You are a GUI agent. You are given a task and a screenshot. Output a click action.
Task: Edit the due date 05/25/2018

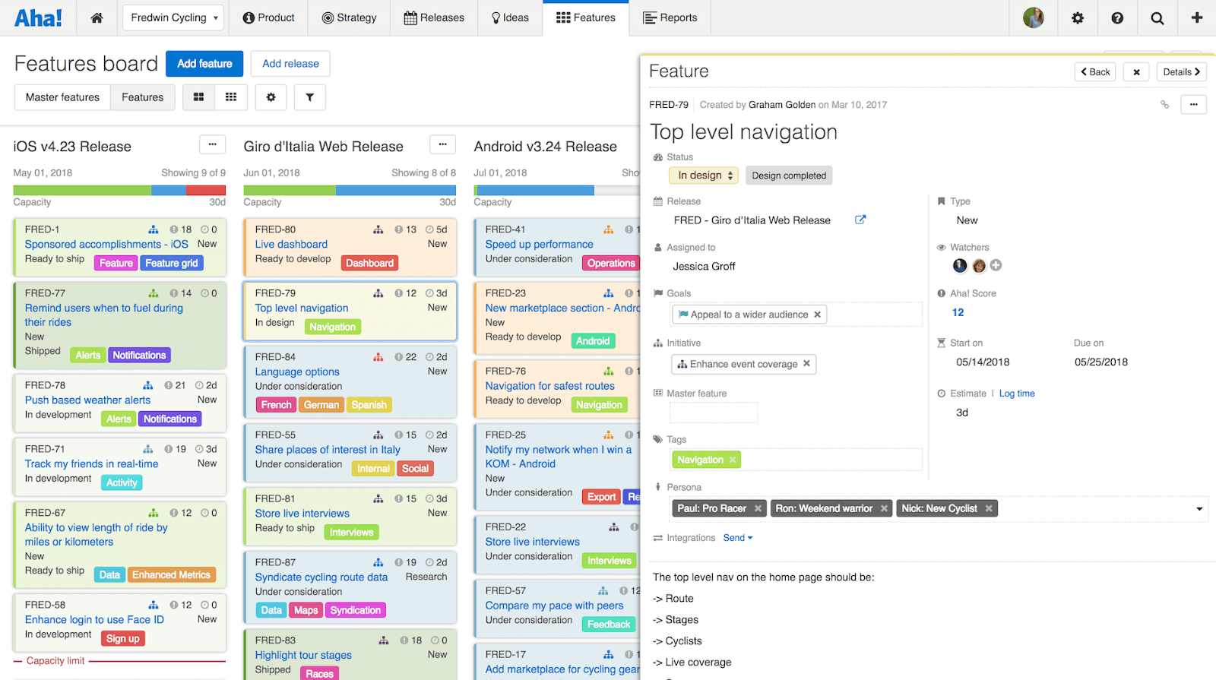(1100, 362)
